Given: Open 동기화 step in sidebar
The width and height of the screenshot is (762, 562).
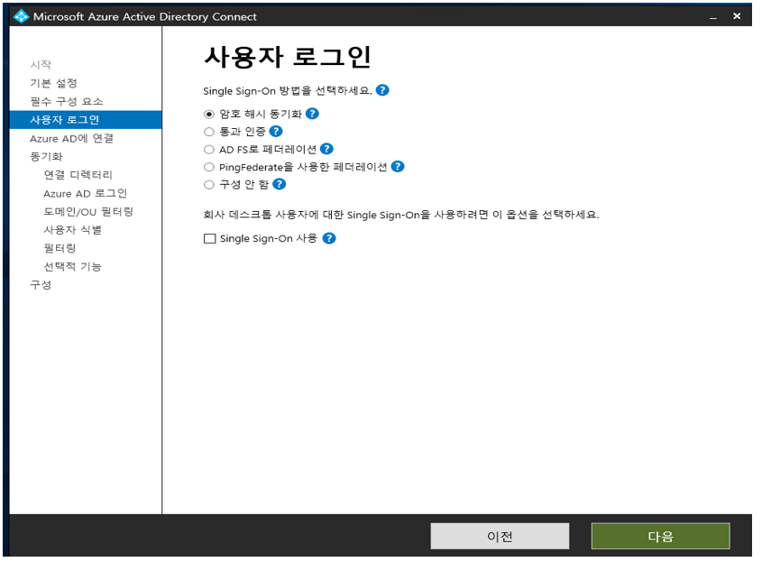Looking at the screenshot, I should [47, 157].
